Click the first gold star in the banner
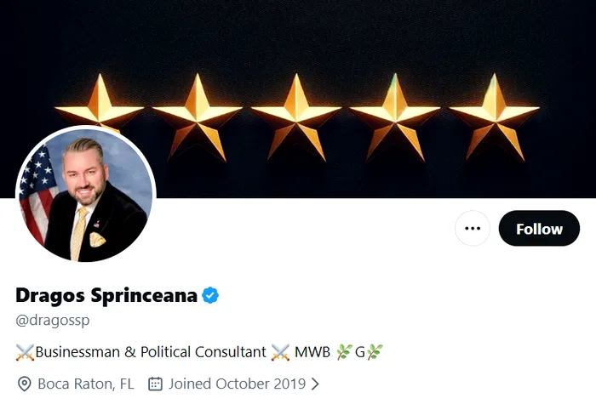The width and height of the screenshot is (596, 404). [100, 112]
